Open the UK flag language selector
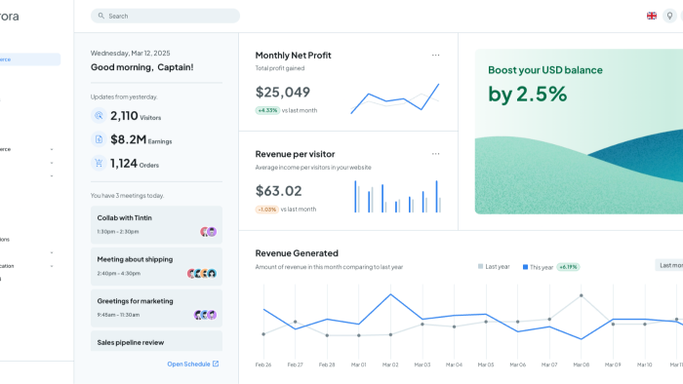Viewport: 683px width, 384px height. 652,16
